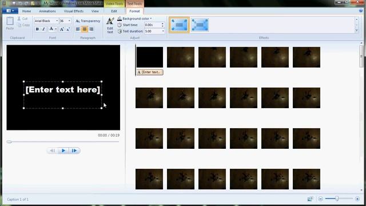Click the storyboard vertical scrollbar thumb
The width and height of the screenshot is (366, 206).
pyautogui.click(x=361, y=56)
